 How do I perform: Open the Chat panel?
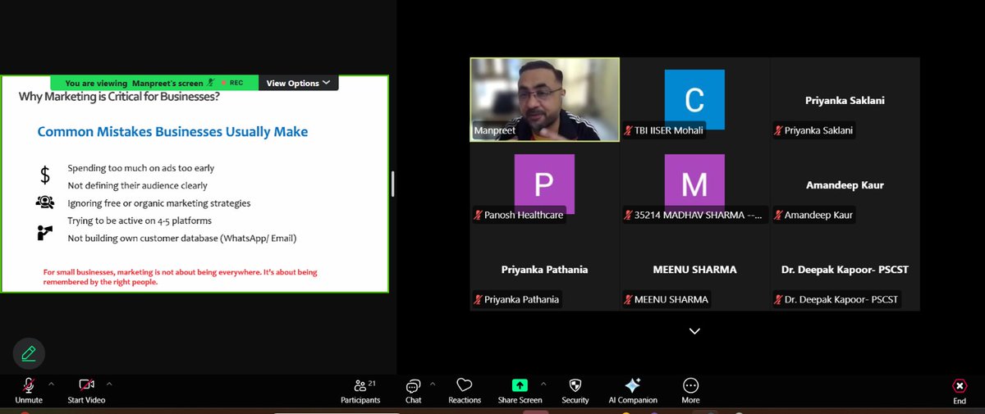[413, 390]
